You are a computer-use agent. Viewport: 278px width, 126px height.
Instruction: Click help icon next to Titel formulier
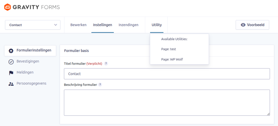tap(106, 64)
